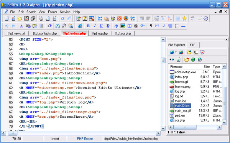Open the File menu
Viewport: 230px width, 143px height.
[x=13, y=12]
